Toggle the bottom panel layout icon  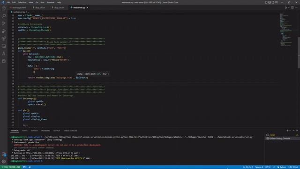[270, 2]
